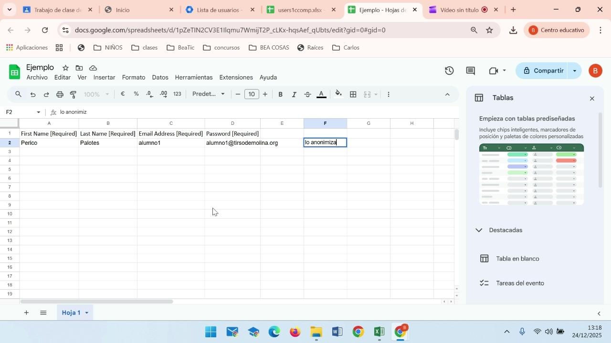Viewport: 611px width, 343px height.
Task: Switch to the users1ccomp.xlsx browser tab
Action: (301, 10)
